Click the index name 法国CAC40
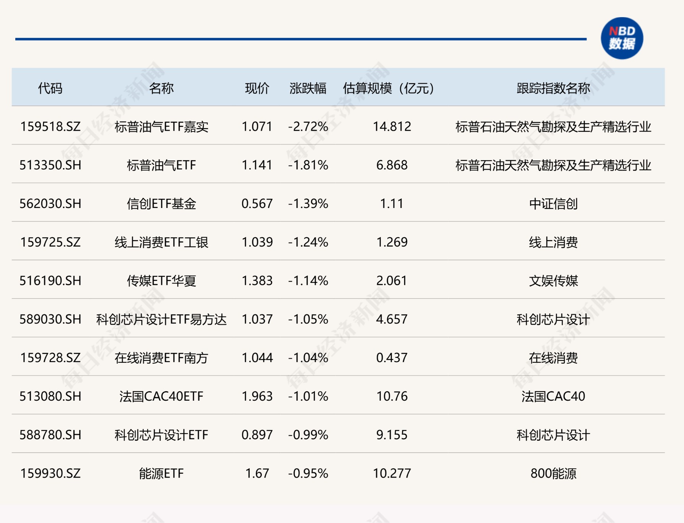 coord(553,396)
